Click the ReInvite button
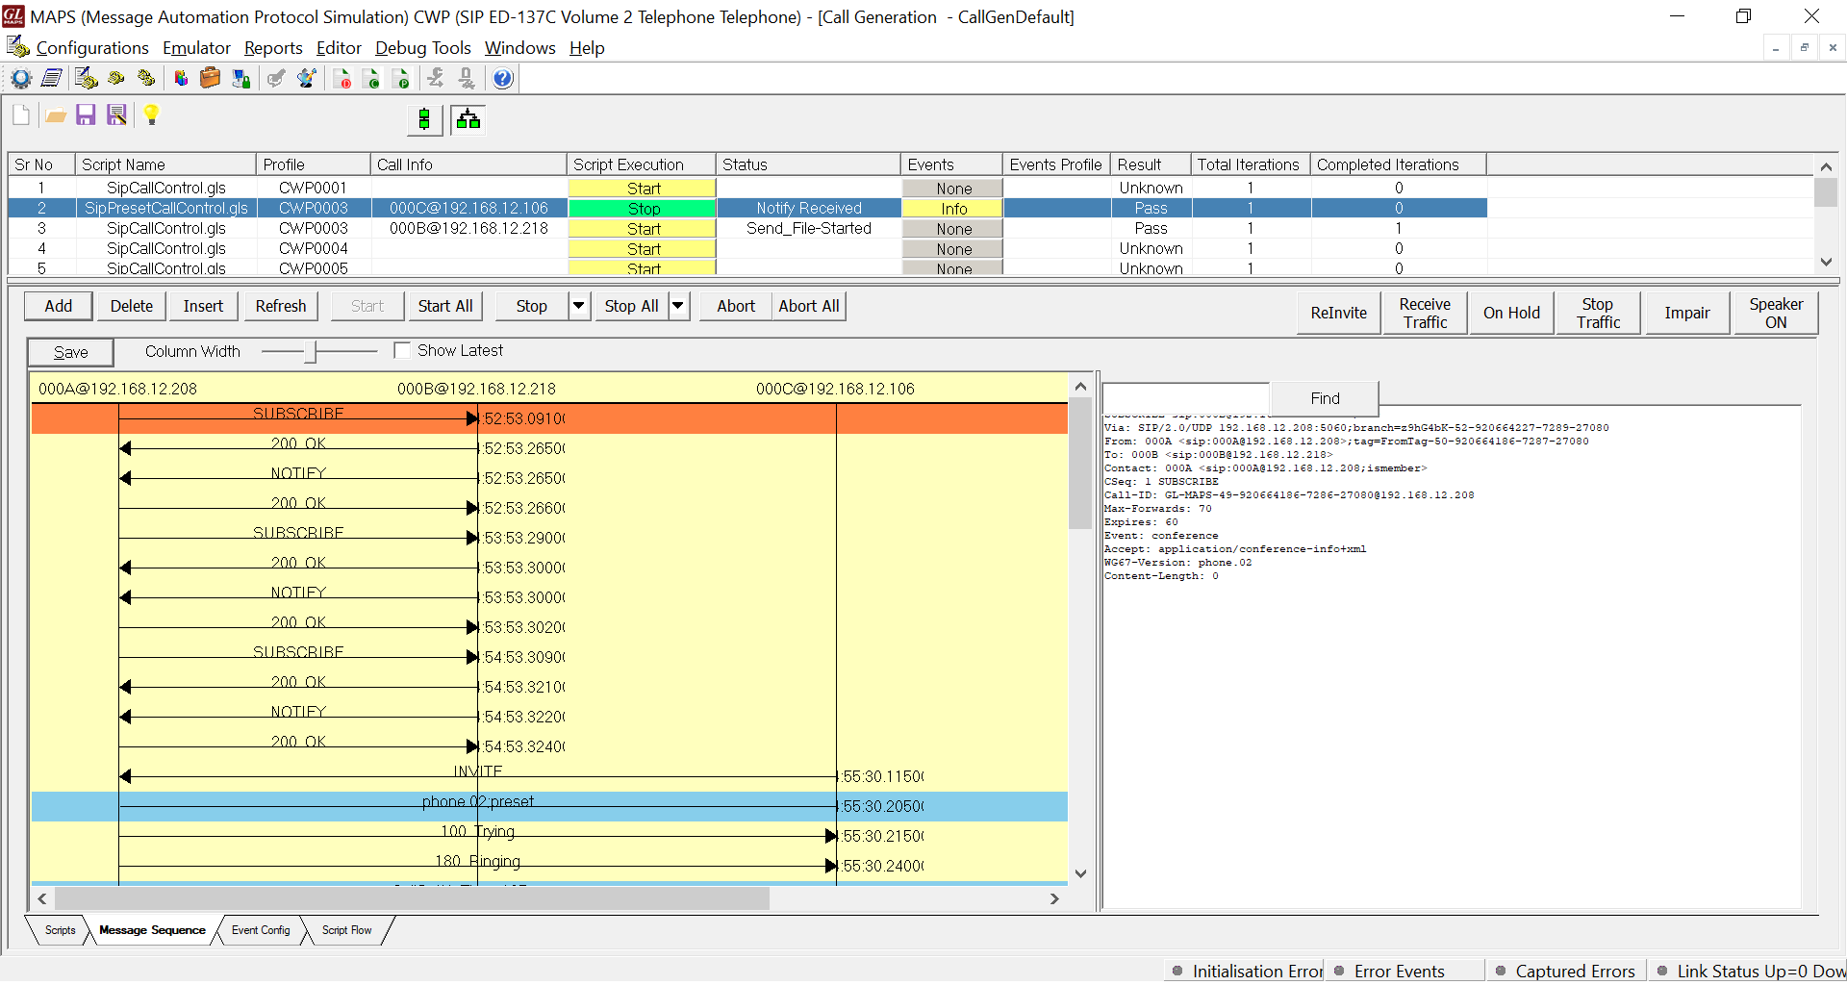 click(x=1338, y=313)
